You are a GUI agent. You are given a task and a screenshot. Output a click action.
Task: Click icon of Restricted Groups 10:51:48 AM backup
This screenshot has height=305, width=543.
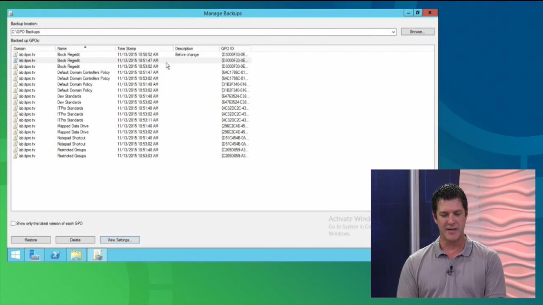15,150
